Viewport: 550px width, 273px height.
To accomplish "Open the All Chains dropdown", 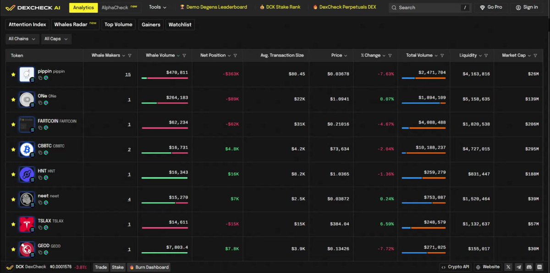I will [22, 39].
